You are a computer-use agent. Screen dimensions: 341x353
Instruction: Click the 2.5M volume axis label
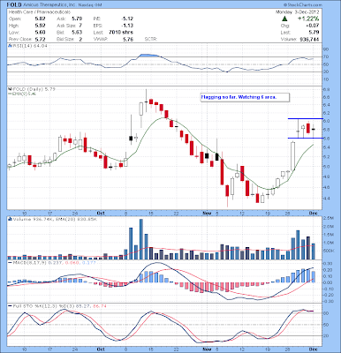(329, 219)
